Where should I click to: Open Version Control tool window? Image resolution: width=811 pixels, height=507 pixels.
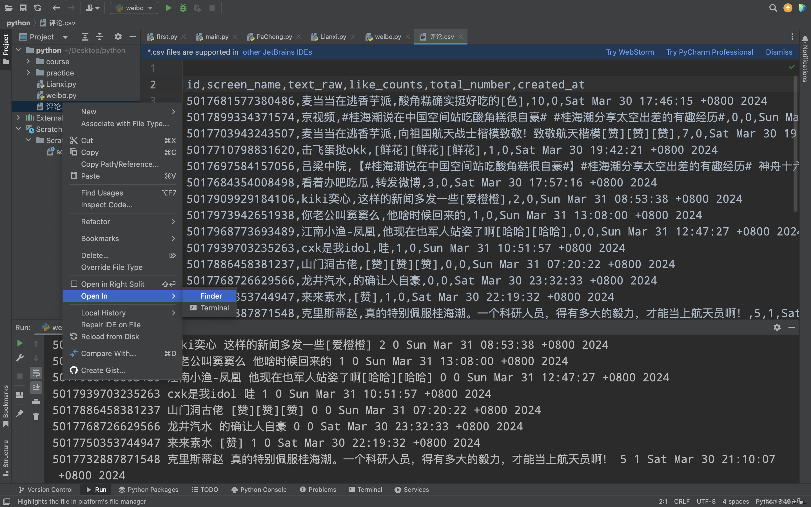click(x=46, y=490)
